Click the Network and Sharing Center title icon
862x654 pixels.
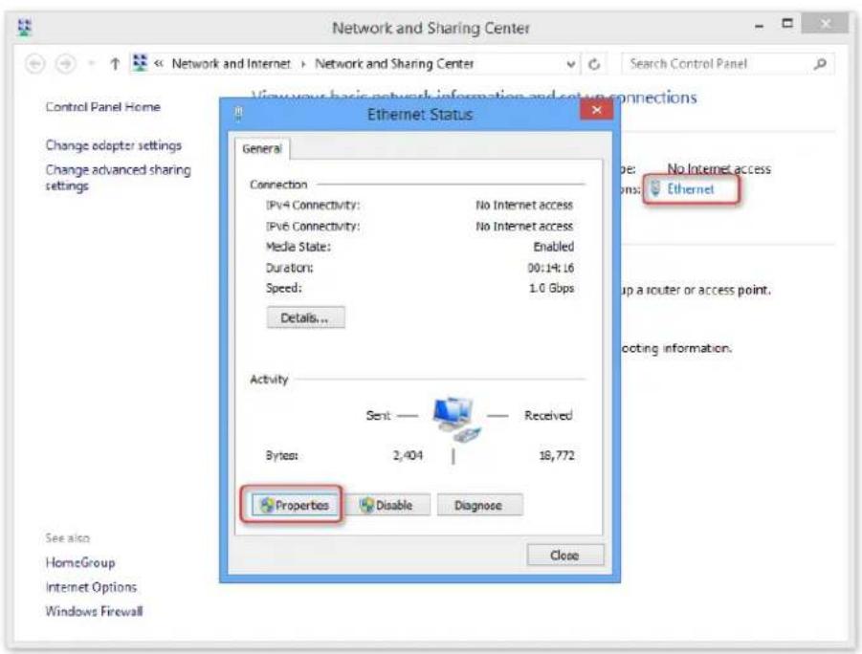coord(25,28)
